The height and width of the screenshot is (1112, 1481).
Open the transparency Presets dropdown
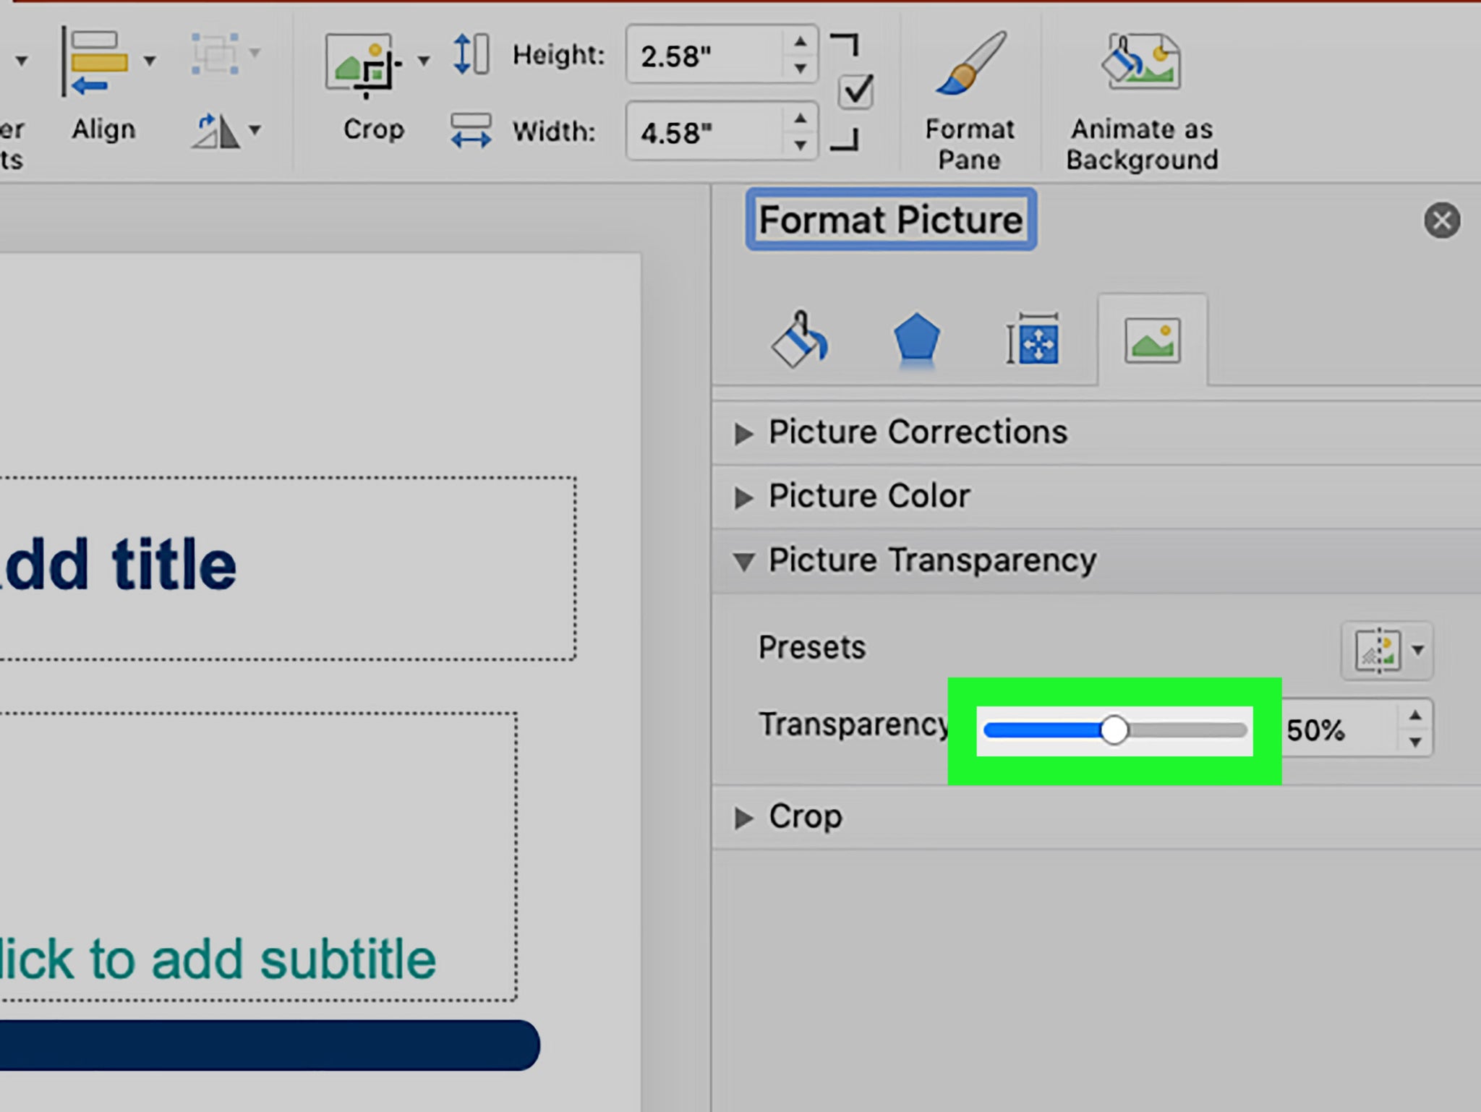tap(1386, 650)
